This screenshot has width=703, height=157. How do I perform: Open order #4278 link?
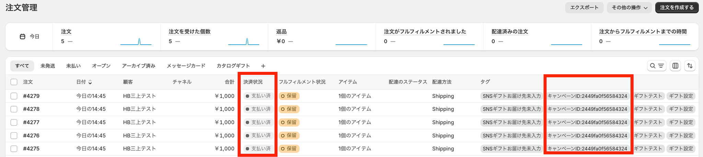point(31,109)
